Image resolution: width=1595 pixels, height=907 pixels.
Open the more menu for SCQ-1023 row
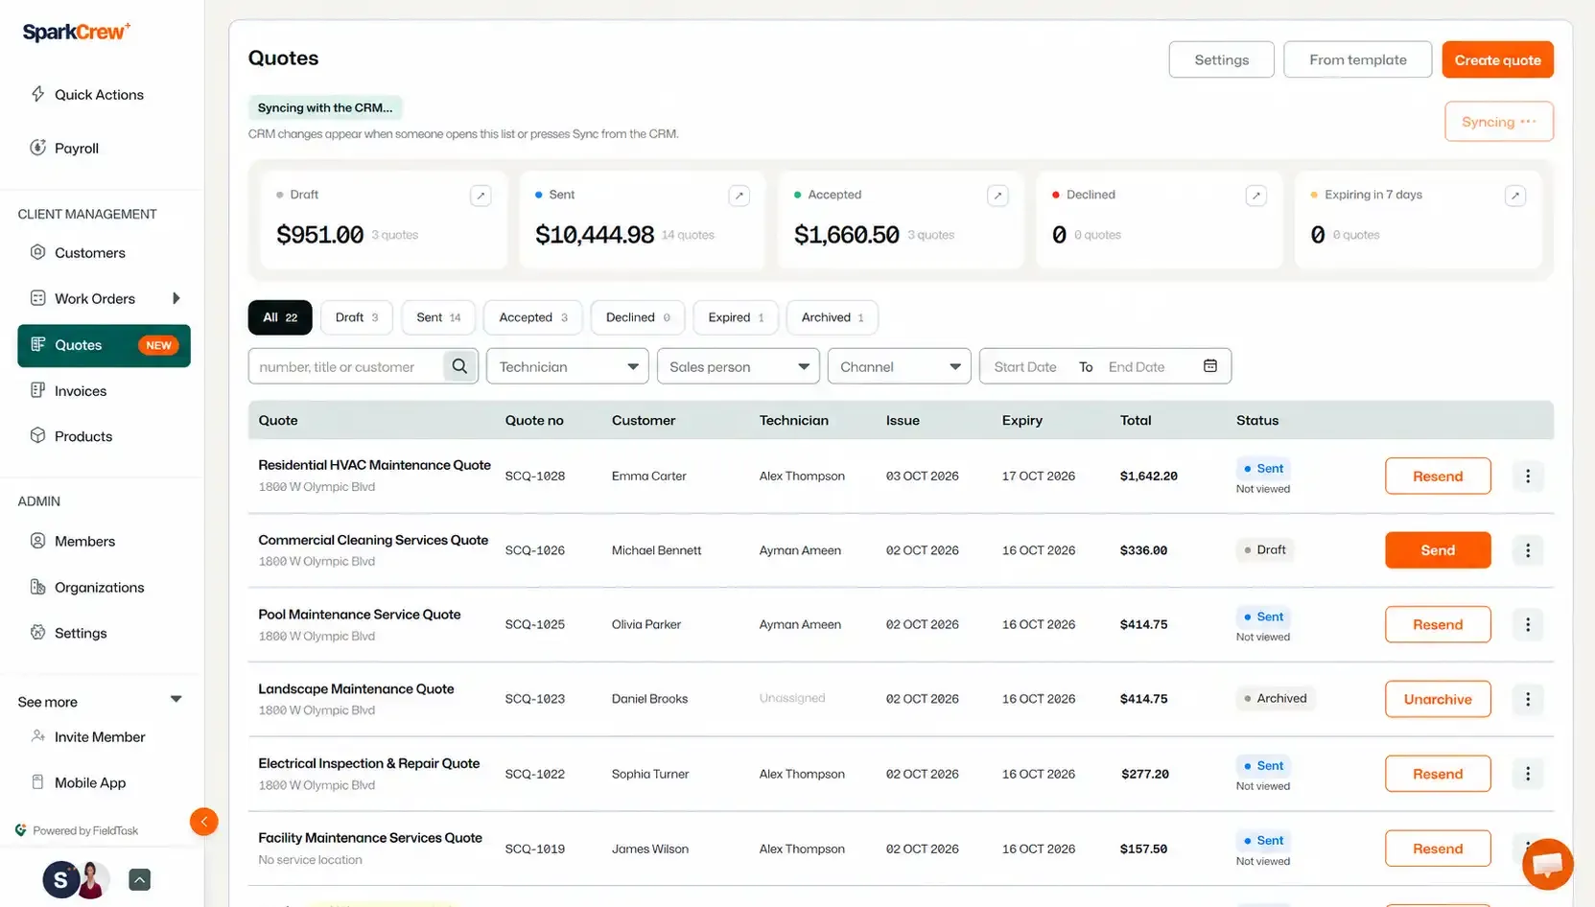pyautogui.click(x=1528, y=699)
